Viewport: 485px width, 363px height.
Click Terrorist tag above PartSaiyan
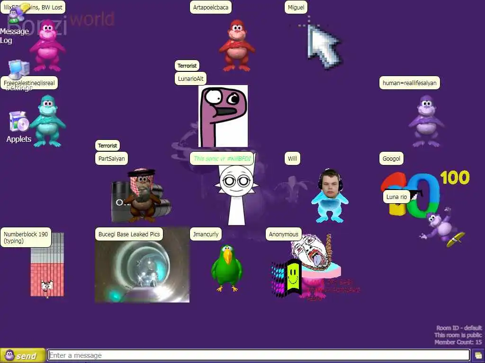108,146
